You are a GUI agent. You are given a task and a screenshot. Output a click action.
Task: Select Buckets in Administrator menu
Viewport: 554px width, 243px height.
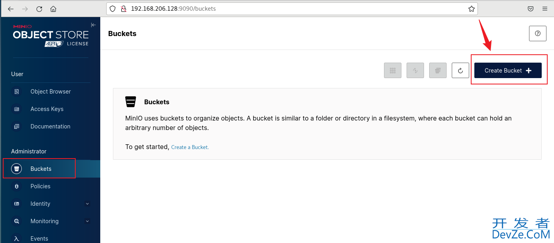click(x=41, y=169)
